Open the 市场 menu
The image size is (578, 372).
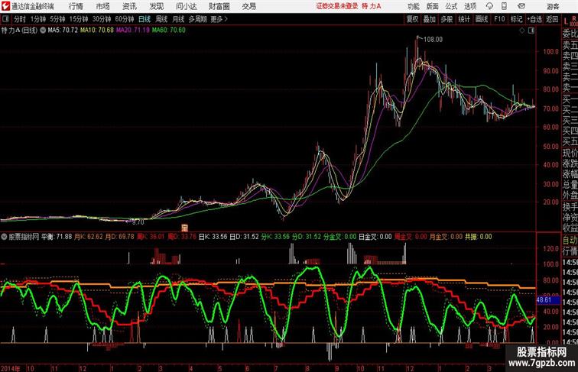103,6
